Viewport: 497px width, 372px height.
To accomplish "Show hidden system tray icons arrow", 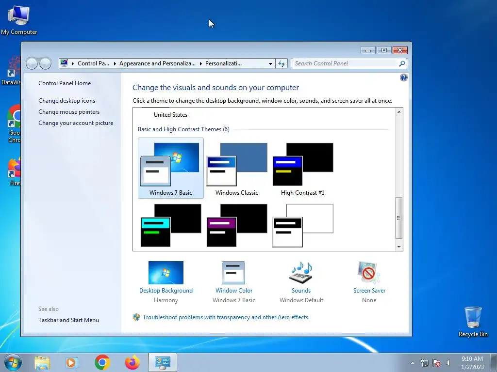I will 413,363.
